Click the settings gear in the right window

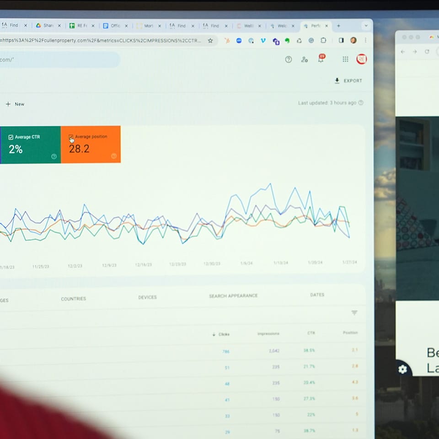click(x=402, y=369)
